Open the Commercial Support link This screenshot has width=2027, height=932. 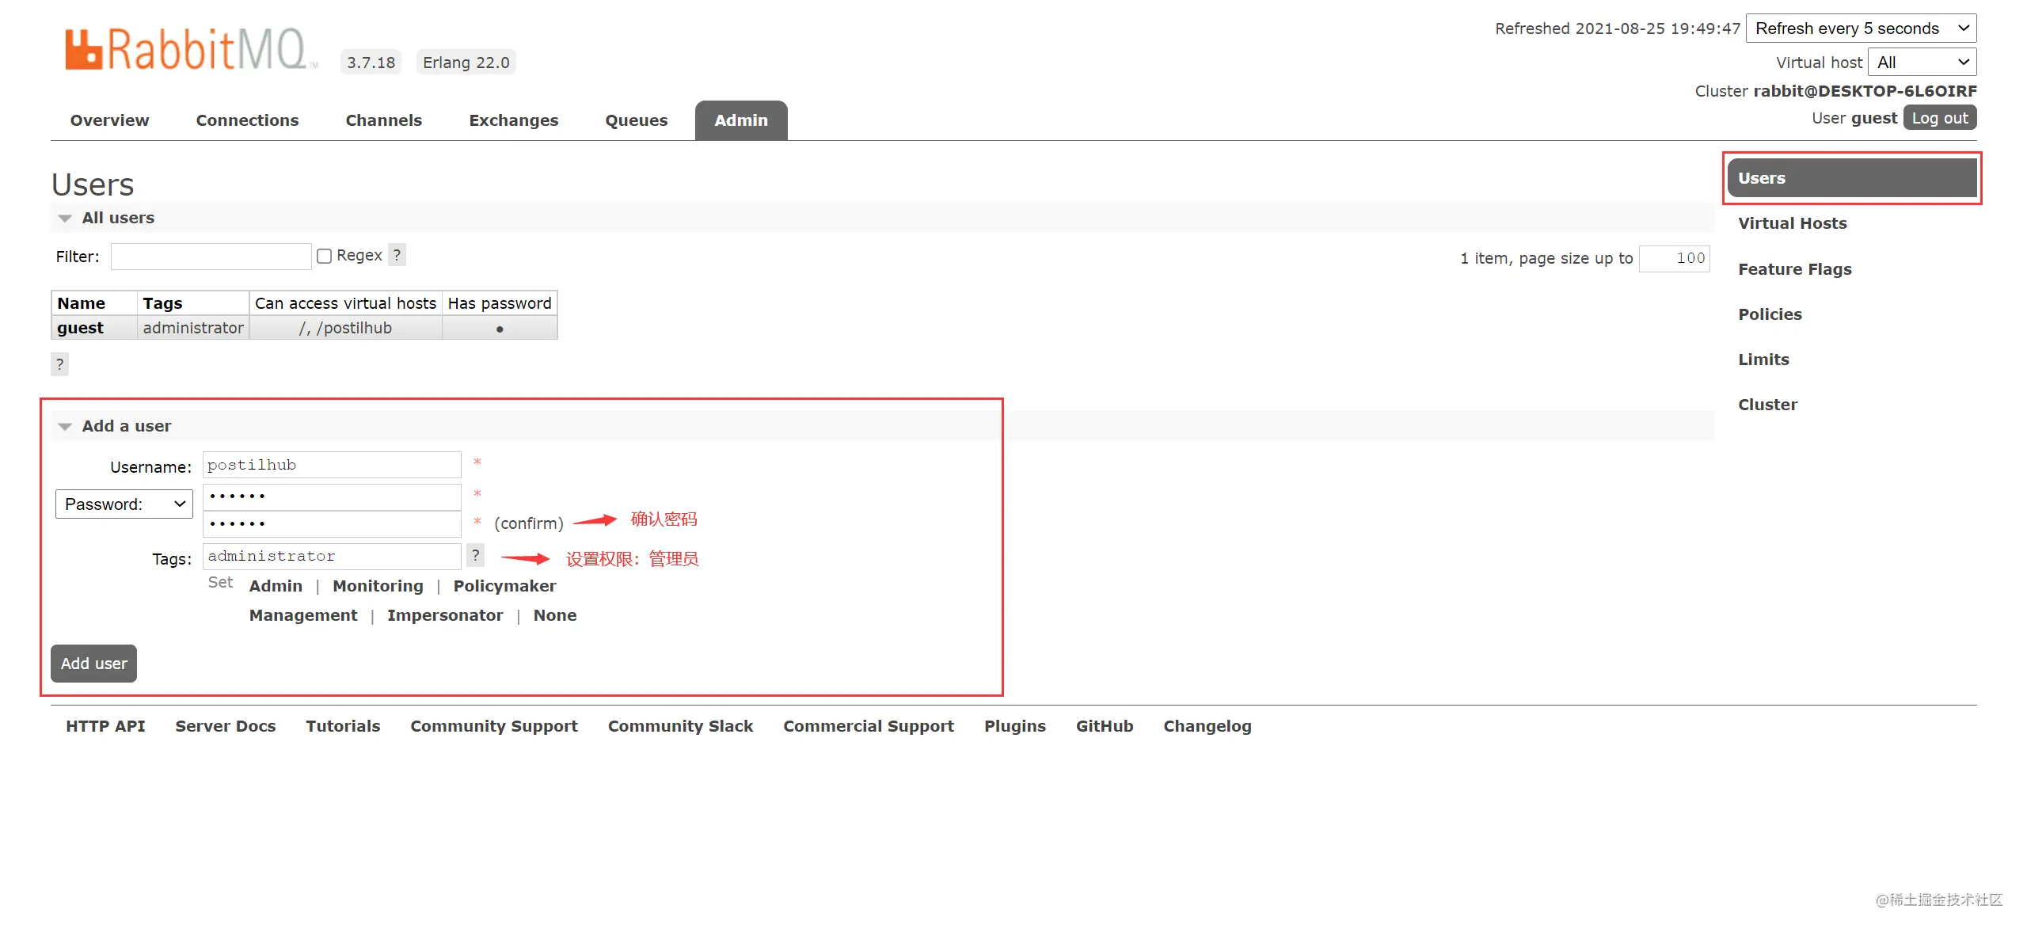tap(868, 726)
